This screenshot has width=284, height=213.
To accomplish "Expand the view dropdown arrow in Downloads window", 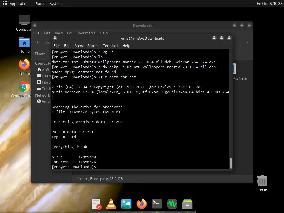I will point(247,42).
